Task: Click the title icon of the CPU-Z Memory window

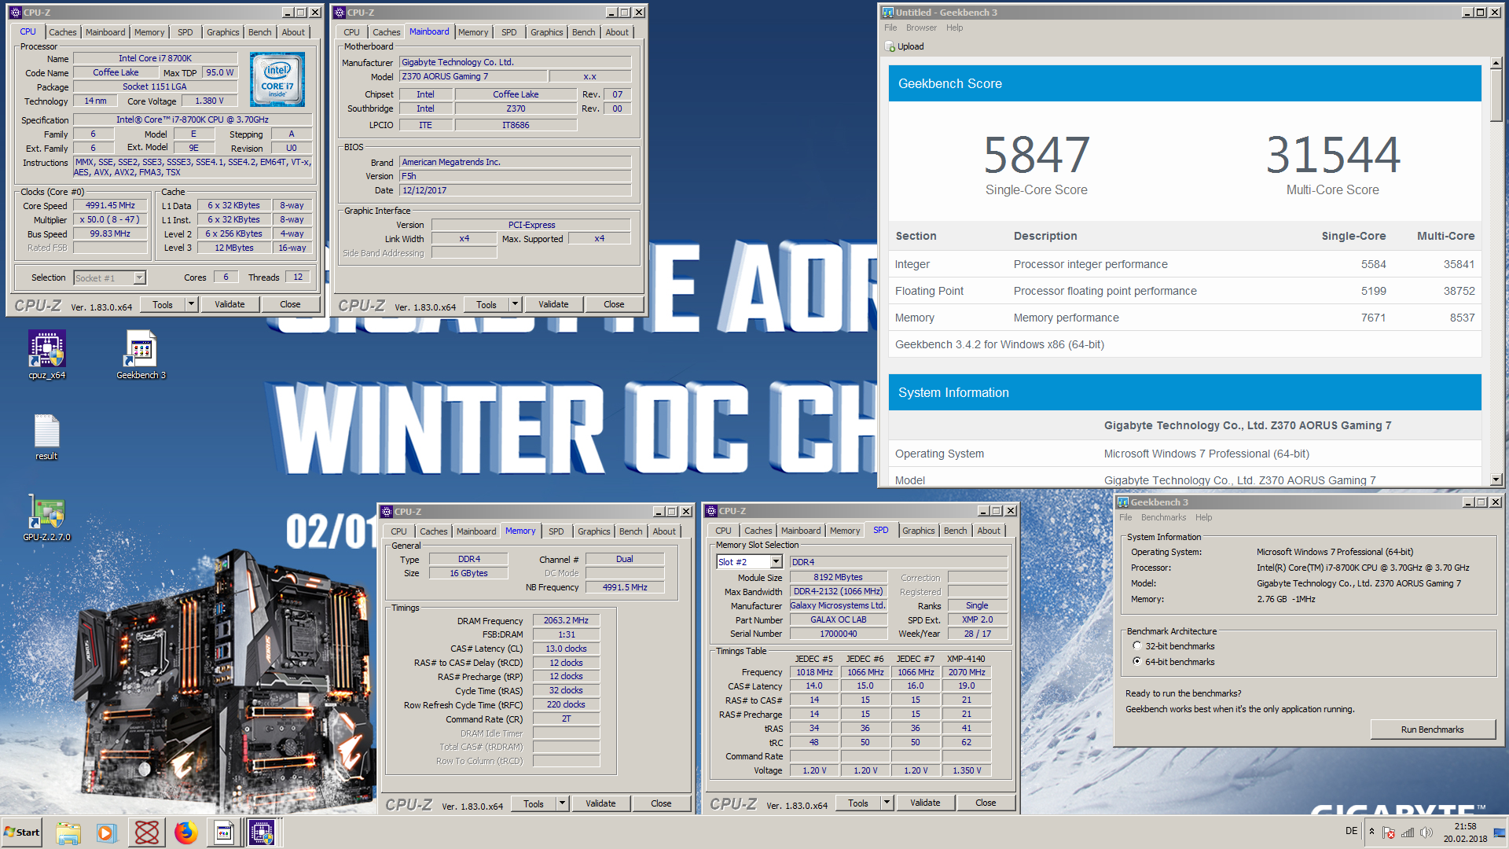Action: click(x=387, y=512)
